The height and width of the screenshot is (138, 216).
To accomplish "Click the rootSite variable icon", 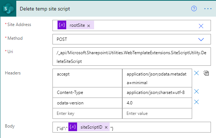I will click(62, 25).
